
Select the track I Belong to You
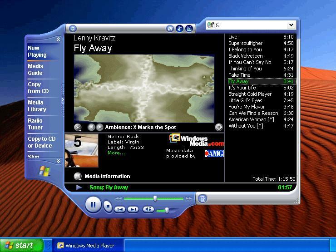click(261, 49)
